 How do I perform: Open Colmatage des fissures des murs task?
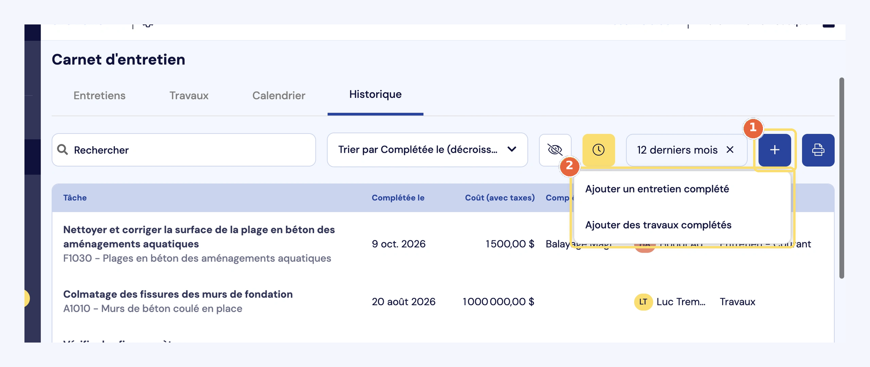point(178,294)
